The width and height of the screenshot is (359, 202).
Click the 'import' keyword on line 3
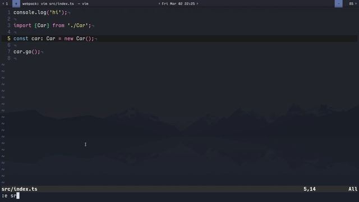click(22, 25)
